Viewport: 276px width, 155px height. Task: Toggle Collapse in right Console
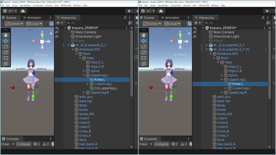pyautogui.click(x=162, y=144)
